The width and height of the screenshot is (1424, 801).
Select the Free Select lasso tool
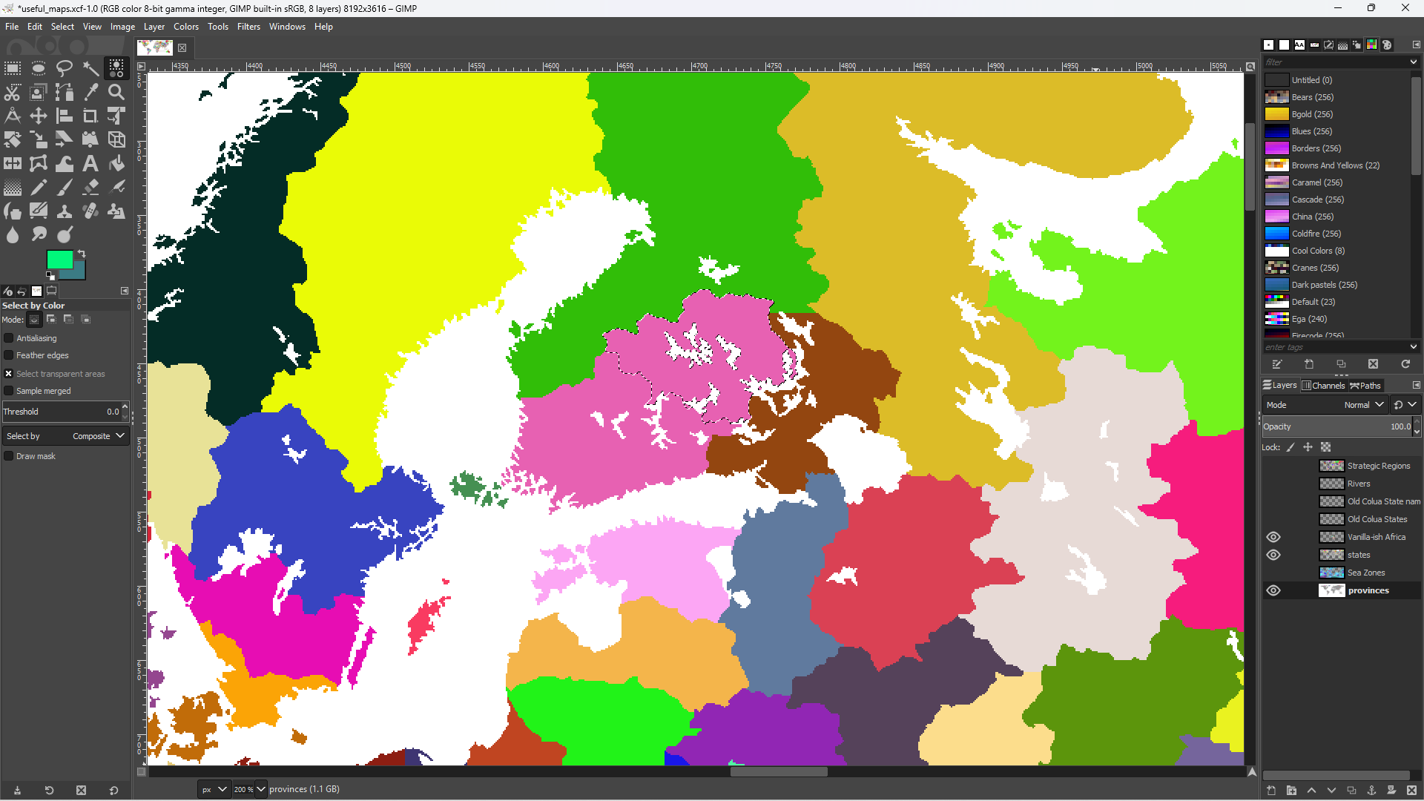coord(65,69)
